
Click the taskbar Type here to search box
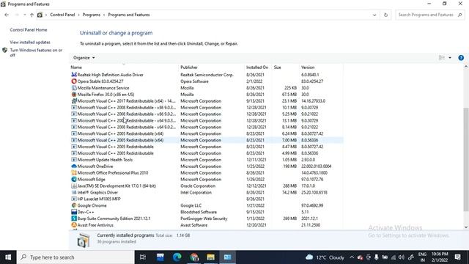(x=75, y=257)
